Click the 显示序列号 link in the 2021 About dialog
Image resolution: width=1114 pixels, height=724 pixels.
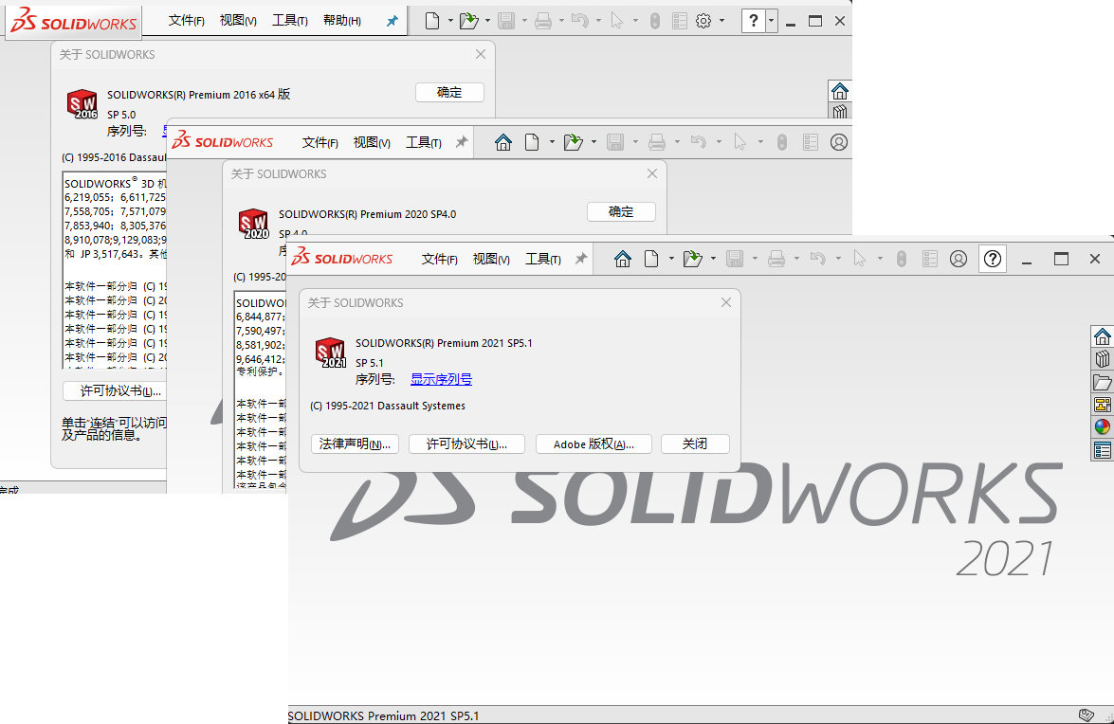[x=441, y=379]
